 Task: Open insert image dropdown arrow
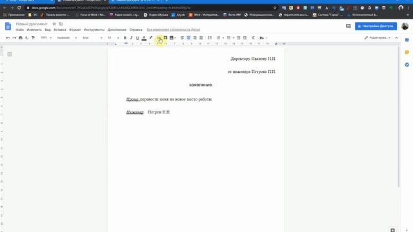point(176,38)
